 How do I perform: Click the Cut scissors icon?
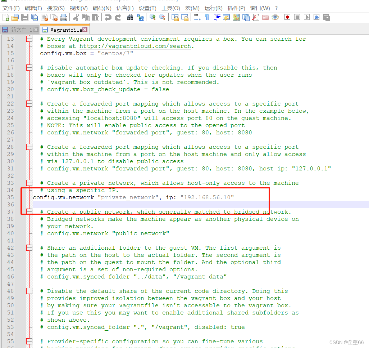coord(76,17)
